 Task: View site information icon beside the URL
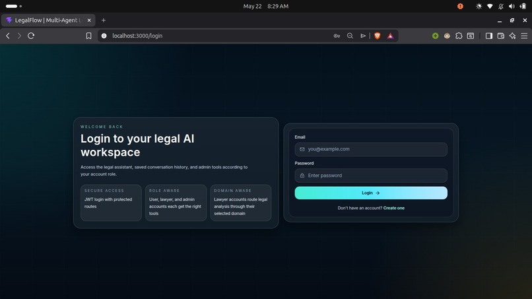(104, 36)
